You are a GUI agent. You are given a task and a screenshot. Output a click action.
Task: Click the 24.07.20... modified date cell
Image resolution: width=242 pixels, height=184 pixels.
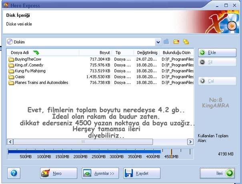146,59
